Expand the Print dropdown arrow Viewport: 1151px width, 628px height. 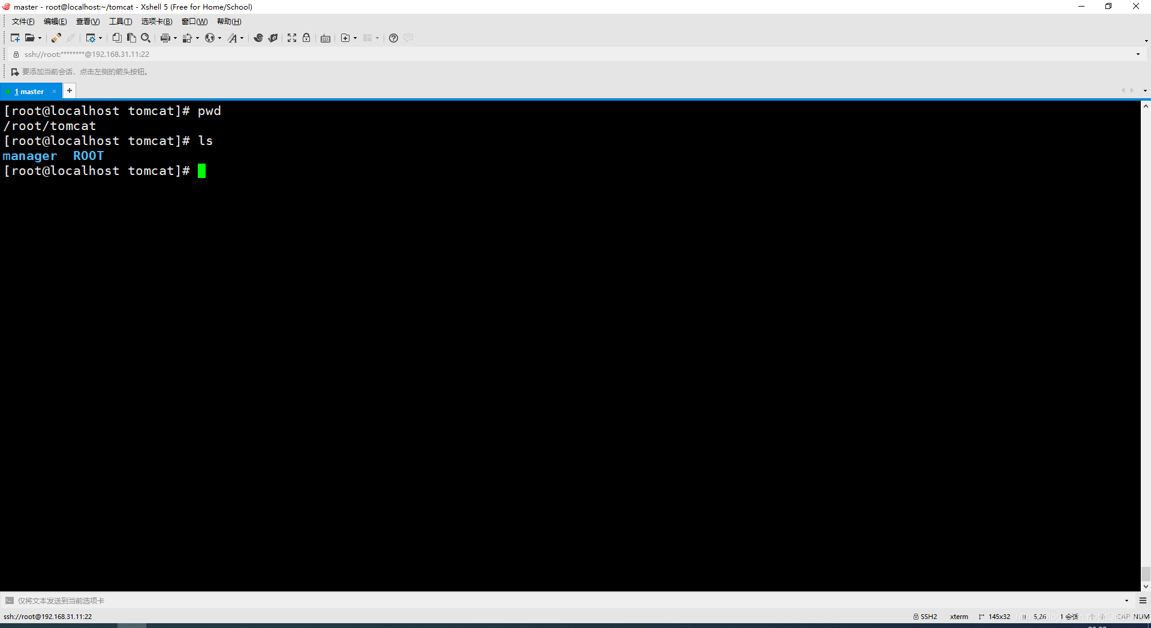[175, 38]
